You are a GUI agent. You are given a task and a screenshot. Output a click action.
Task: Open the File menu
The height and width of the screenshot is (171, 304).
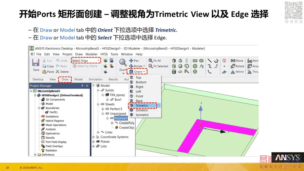[39, 54]
